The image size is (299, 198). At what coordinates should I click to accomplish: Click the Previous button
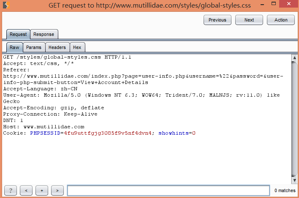click(x=217, y=20)
